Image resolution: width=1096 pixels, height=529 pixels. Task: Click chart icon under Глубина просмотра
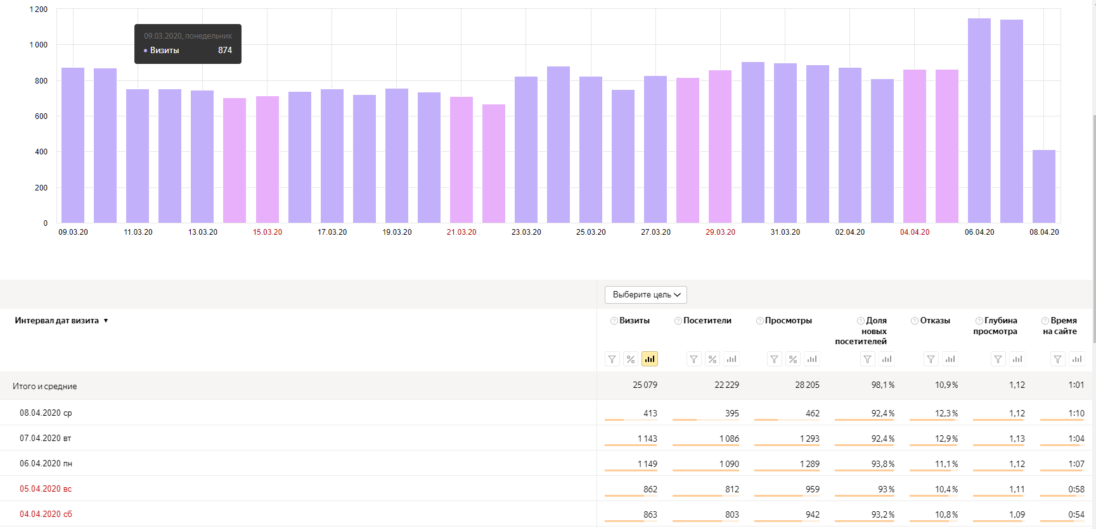tap(1017, 359)
